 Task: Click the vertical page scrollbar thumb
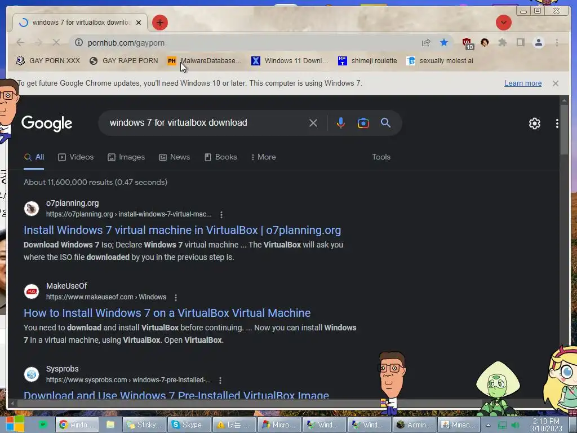[x=563, y=130]
